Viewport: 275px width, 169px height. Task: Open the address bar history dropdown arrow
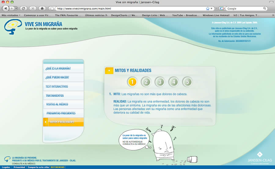(x=211, y=9)
